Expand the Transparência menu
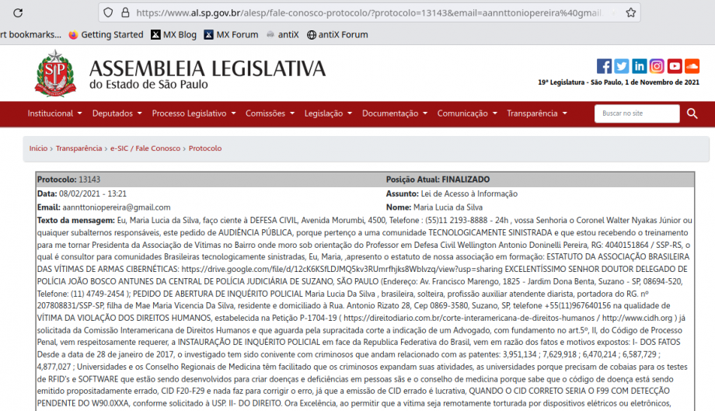 pos(537,113)
